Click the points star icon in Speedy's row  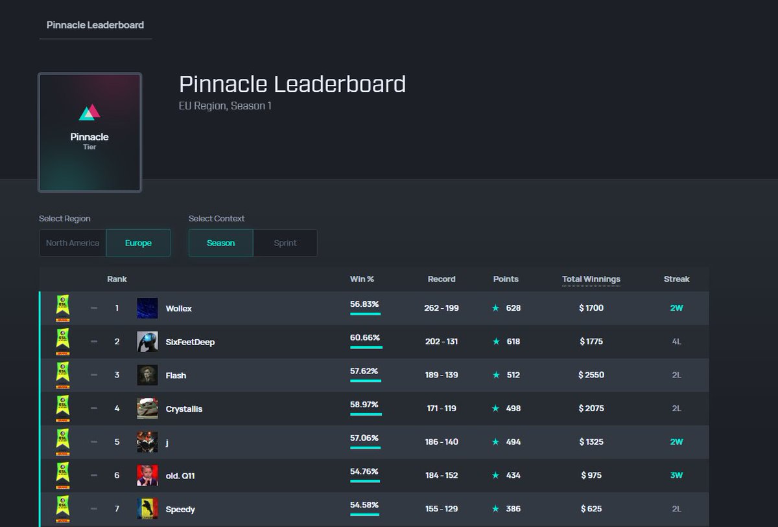(x=495, y=509)
